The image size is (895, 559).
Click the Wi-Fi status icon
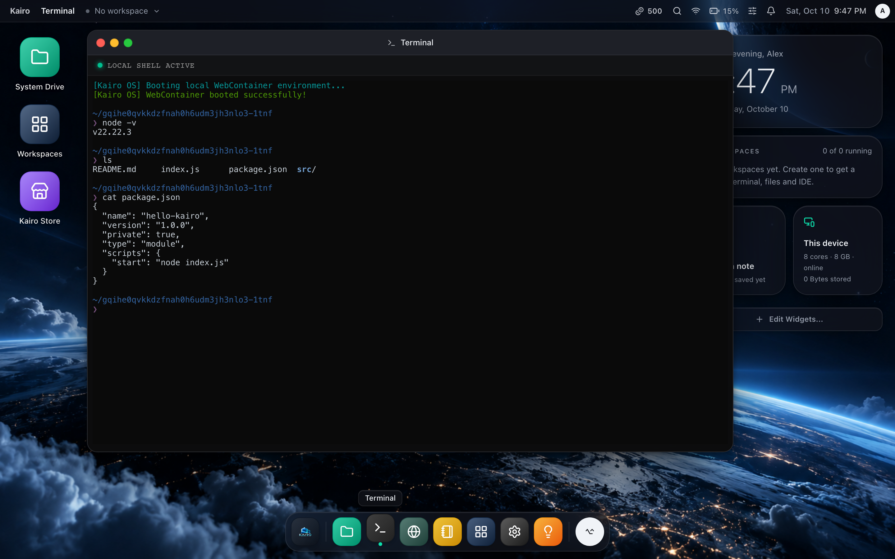[x=695, y=11]
